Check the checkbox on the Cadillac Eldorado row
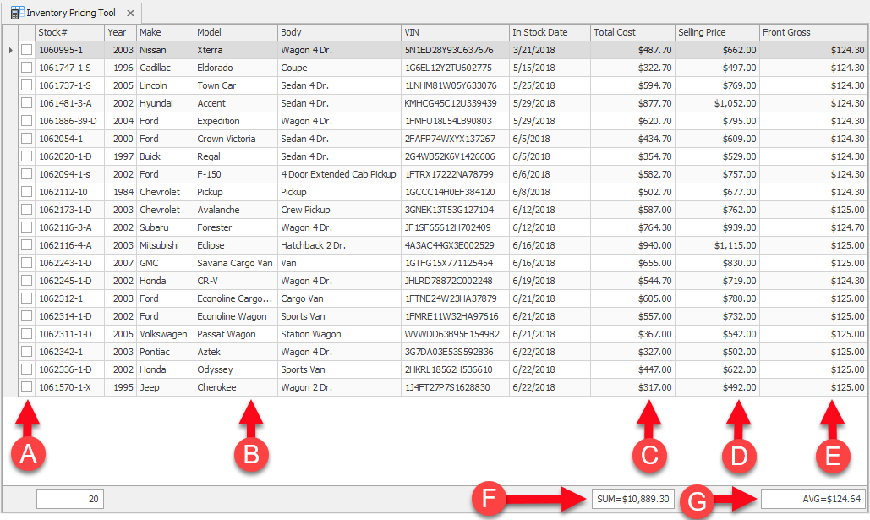The image size is (870, 520). [26, 68]
